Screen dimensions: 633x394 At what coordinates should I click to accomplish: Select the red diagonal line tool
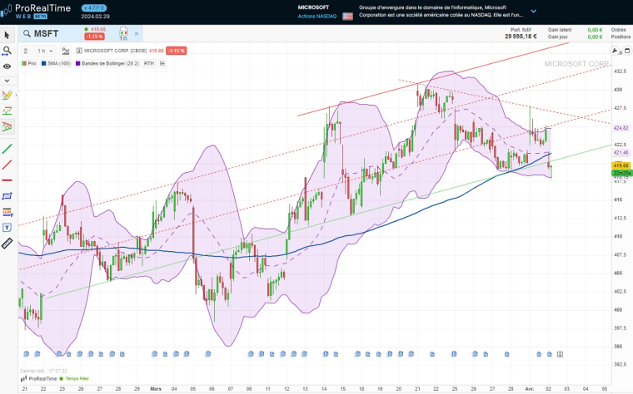[7, 165]
